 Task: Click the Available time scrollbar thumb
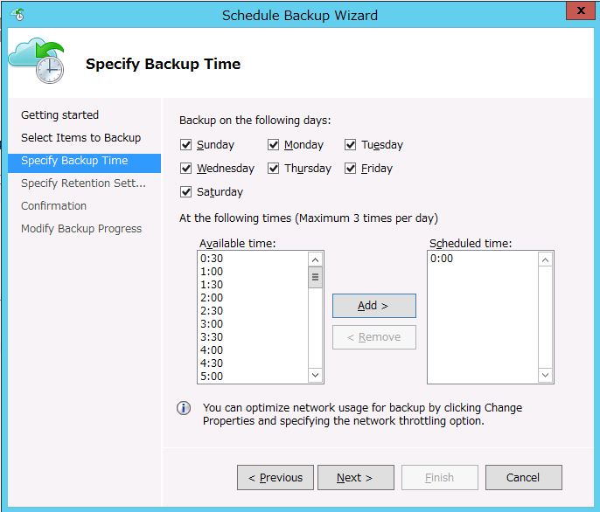[316, 278]
